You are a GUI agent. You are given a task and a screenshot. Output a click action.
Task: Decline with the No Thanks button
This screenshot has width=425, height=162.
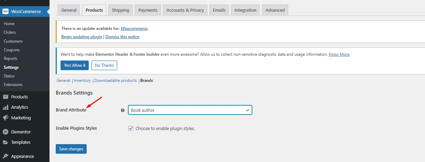pyautogui.click(x=104, y=65)
